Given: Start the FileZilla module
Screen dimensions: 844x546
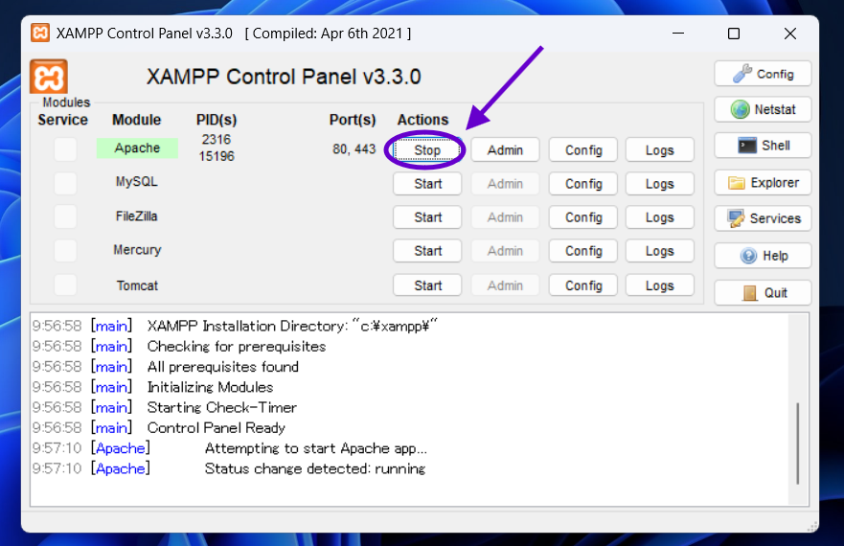Looking at the screenshot, I should point(427,217).
